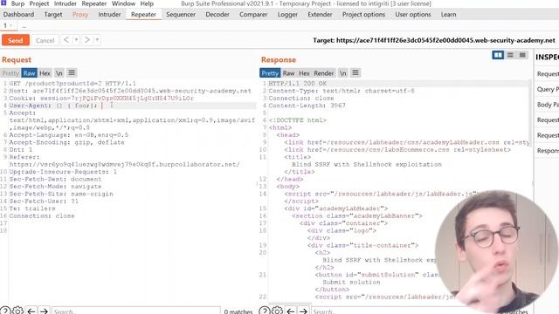Open the Response pane hamburger options menu
The height and width of the screenshot is (314, 559).
355,73
